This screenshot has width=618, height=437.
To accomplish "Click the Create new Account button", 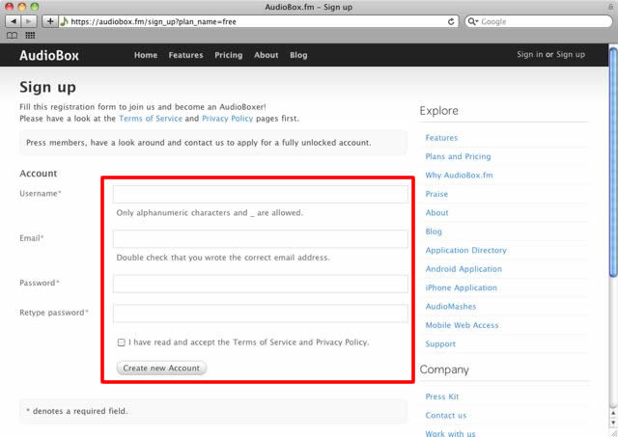I will (161, 369).
